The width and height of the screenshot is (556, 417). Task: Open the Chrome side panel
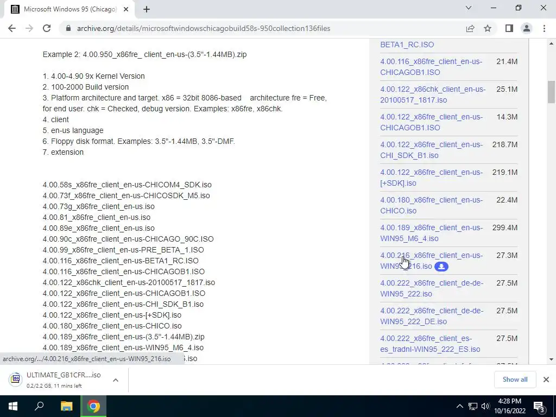pos(509,28)
